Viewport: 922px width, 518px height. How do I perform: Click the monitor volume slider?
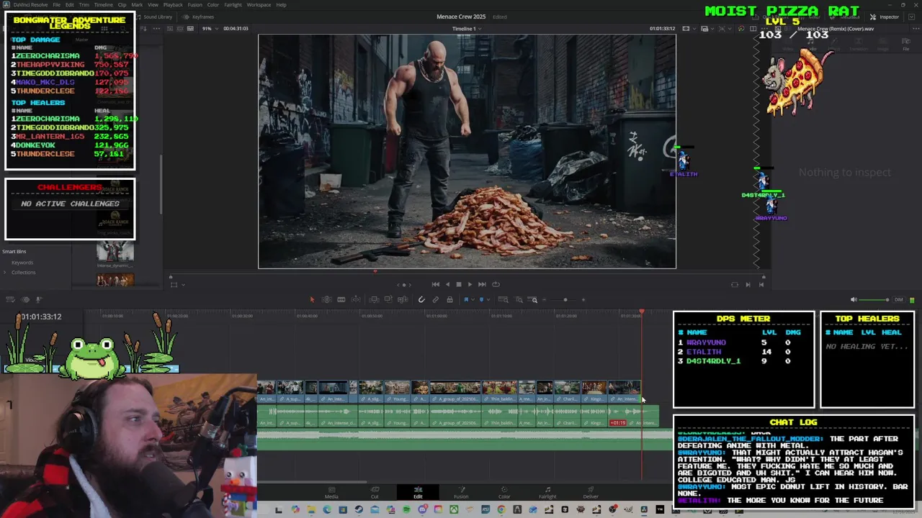point(875,300)
